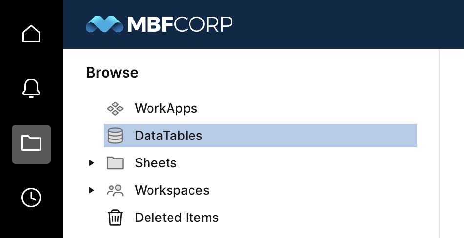
Task: Open Notifications bell icon
Action: pyautogui.click(x=31, y=88)
